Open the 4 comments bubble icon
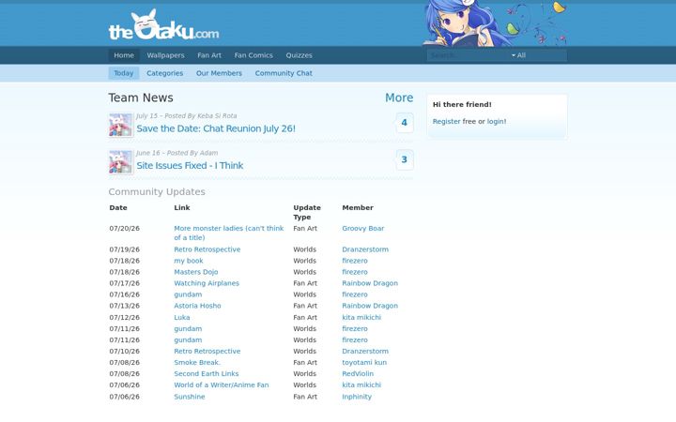Image resolution: width=676 pixels, height=422 pixels. pyautogui.click(x=404, y=123)
